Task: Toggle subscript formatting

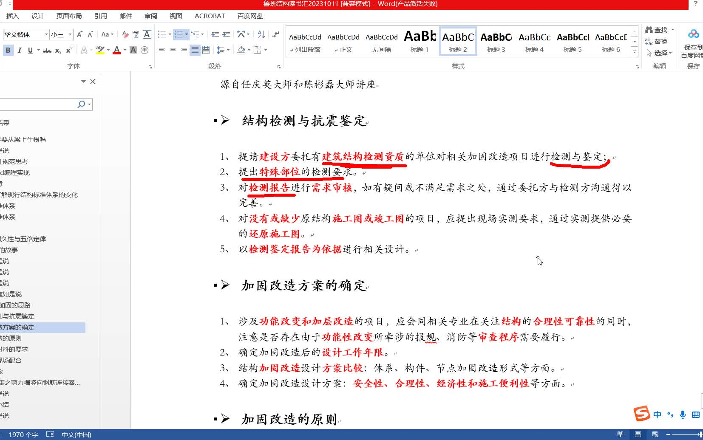Action: pos(58,51)
